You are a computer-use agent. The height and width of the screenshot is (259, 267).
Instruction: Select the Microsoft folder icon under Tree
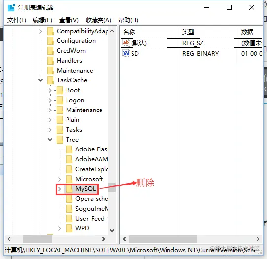[x=69, y=179]
